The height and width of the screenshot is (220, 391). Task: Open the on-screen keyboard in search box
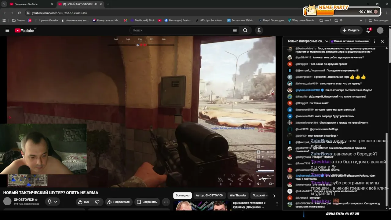tap(235, 30)
